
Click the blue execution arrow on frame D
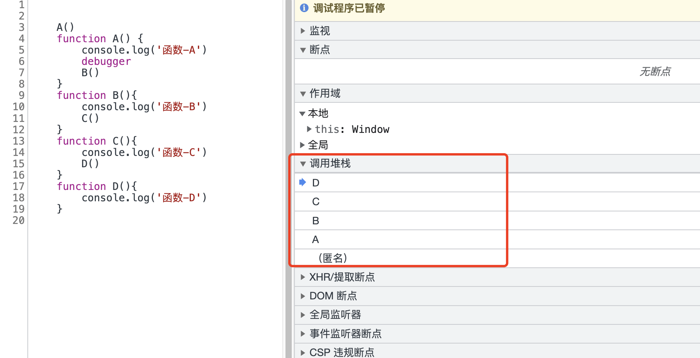click(302, 182)
